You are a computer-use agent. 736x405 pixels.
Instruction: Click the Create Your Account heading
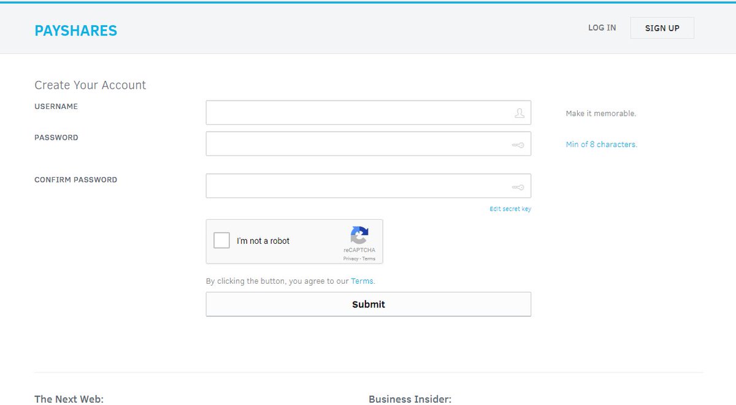click(x=90, y=85)
